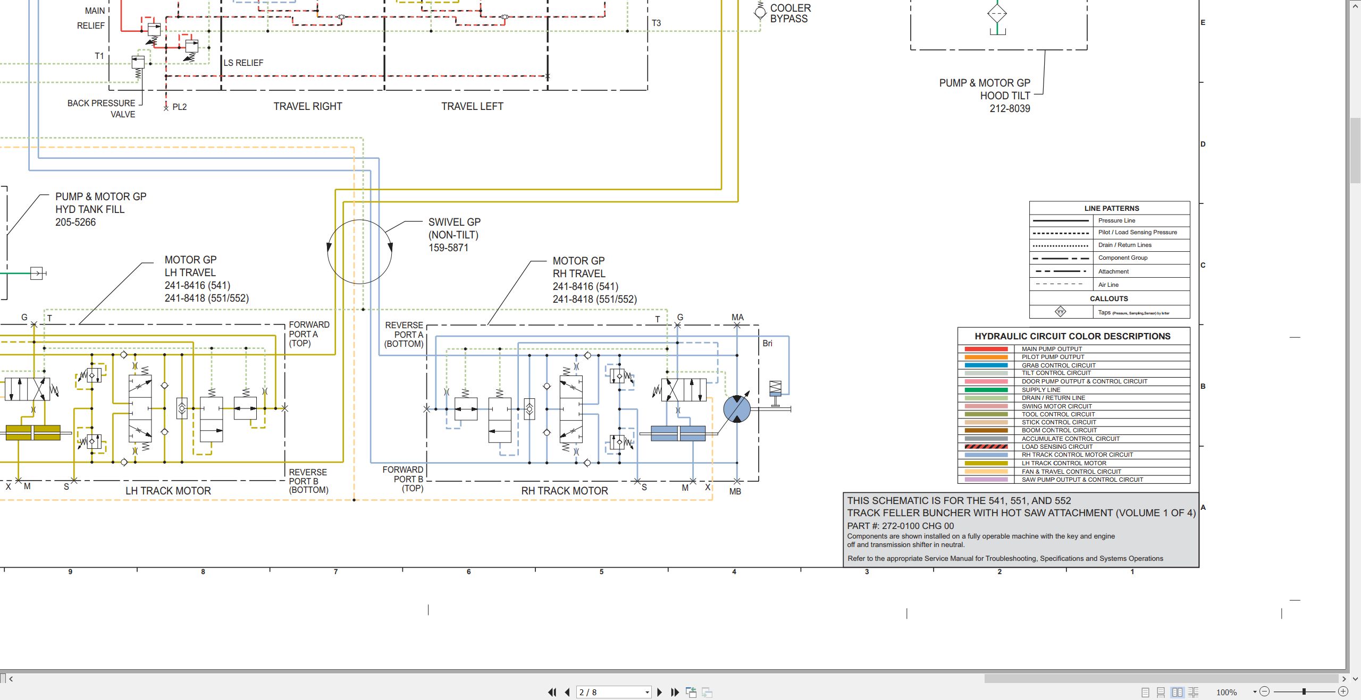The width and height of the screenshot is (1361, 700).
Task: Click the RH TRACK MOTOR label
Action: (565, 491)
